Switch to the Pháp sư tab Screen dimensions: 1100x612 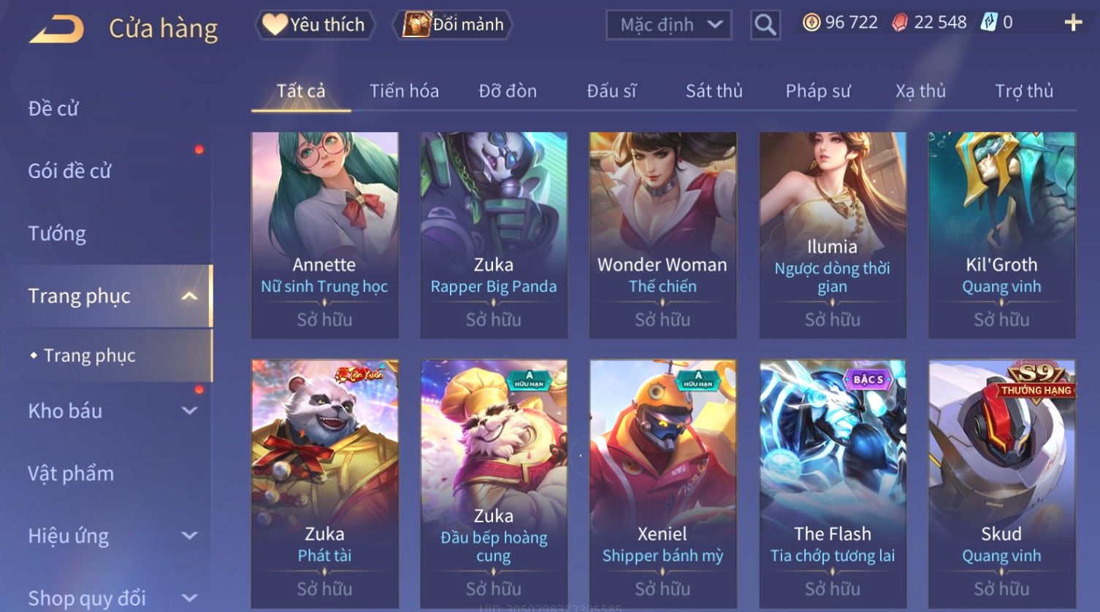coord(817,91)
